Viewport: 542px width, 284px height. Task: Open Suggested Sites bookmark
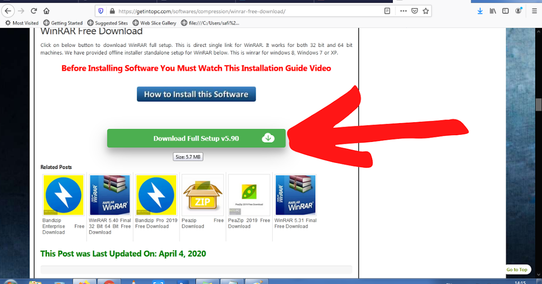[107, 23]
